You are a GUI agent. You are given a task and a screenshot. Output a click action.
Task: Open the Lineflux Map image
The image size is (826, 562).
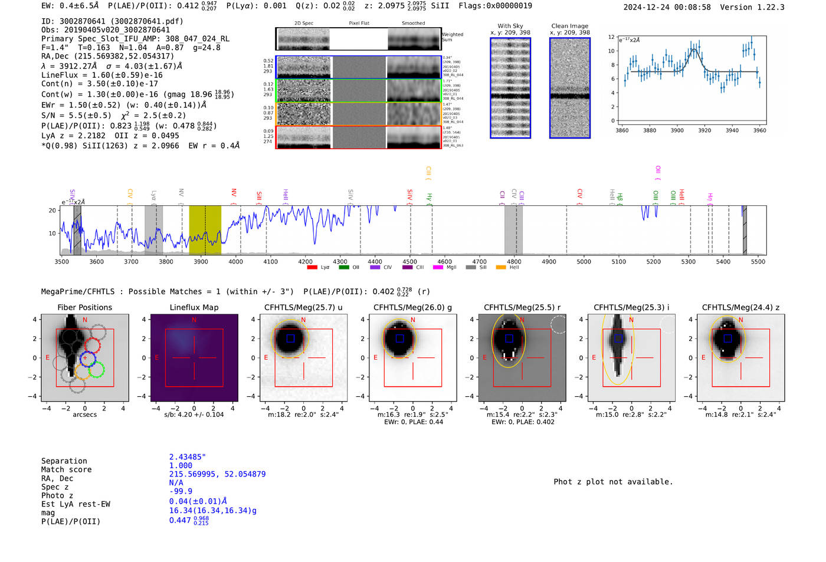pyautogui.click(x=194, y=357)
